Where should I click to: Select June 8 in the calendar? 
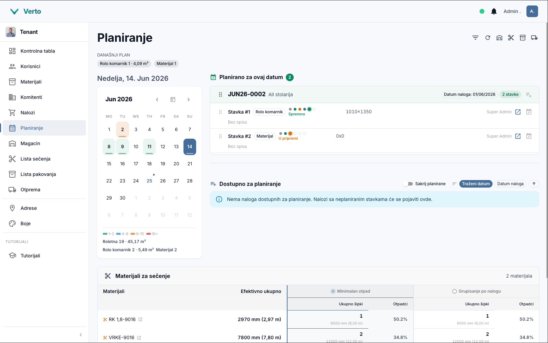tap(109, 147)
